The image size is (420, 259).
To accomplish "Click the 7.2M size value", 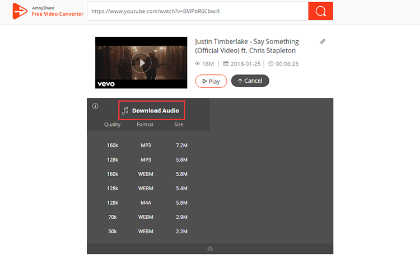I will (x=181, y=145).
